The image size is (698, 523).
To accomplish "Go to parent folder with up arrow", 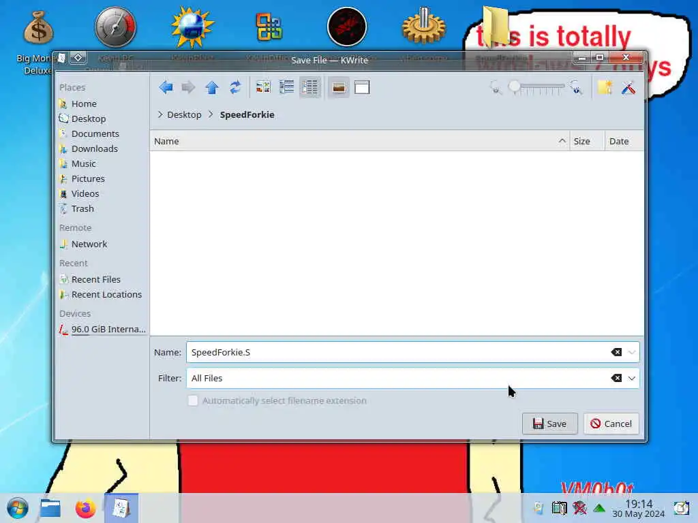I will pyautogui.click(x=212, y=87).
